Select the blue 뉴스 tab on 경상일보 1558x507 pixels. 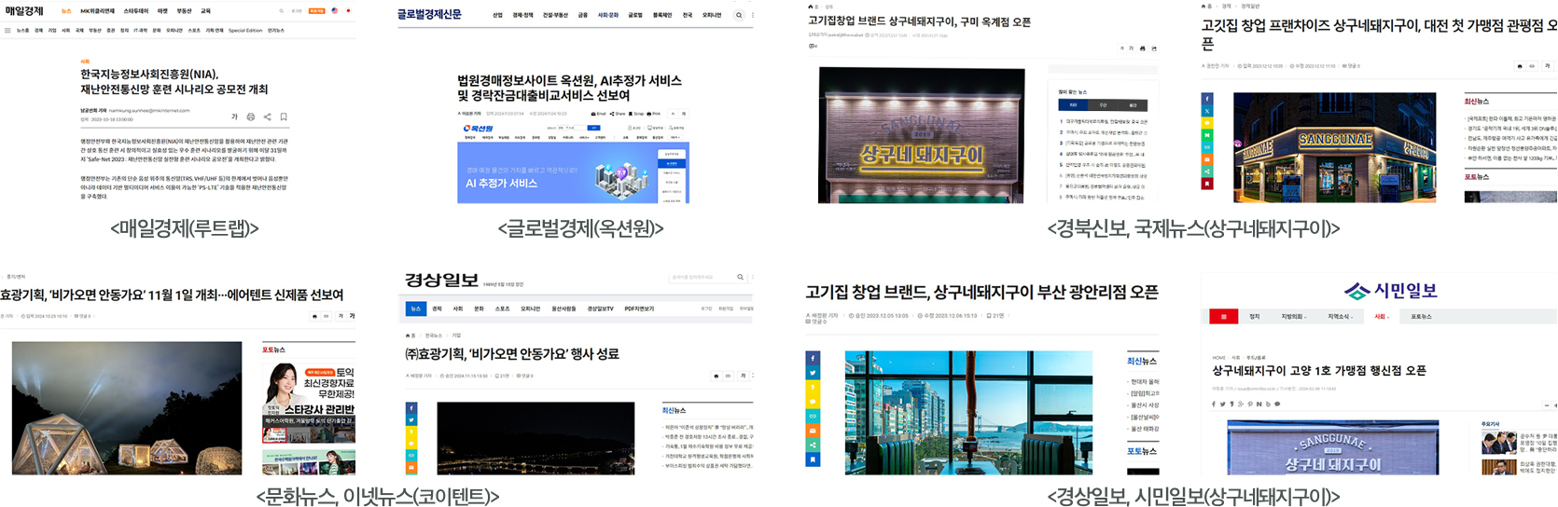[416, 308]
